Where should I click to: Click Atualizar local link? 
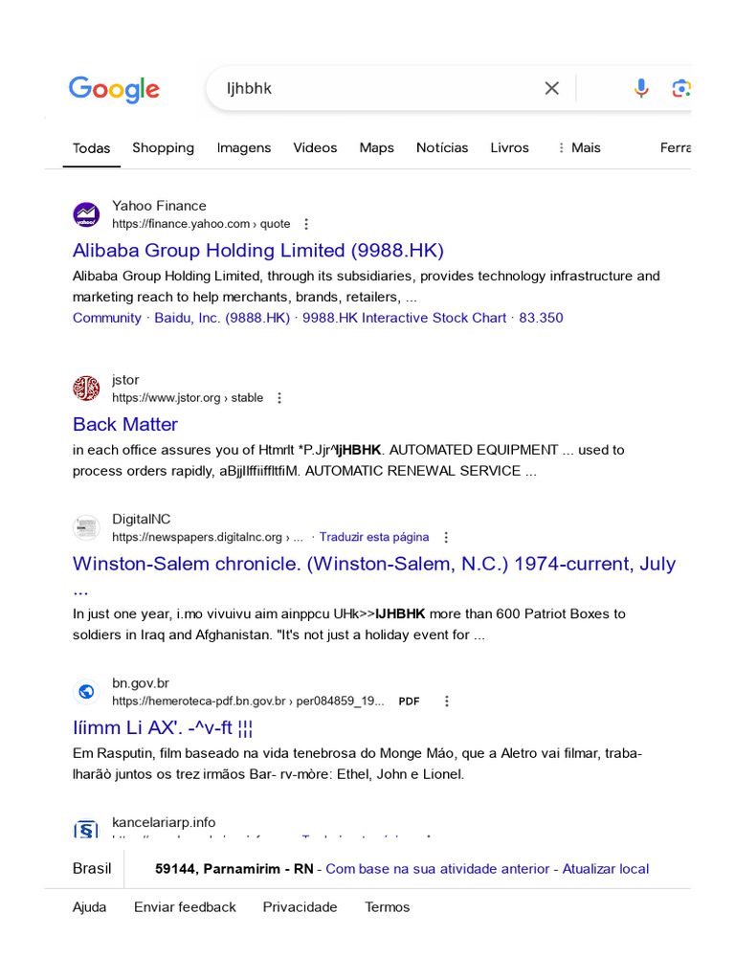(x=605, y=869)
